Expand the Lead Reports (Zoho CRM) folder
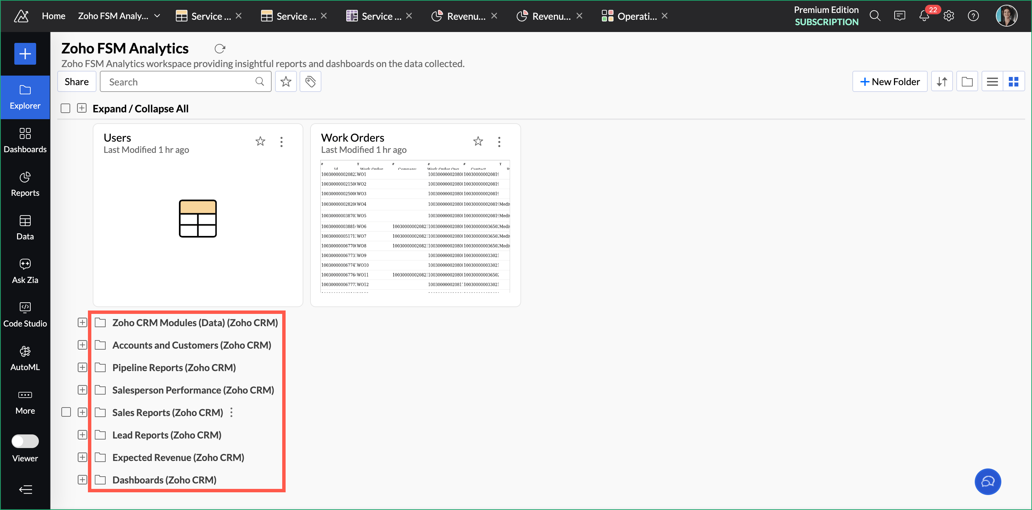Screen dimensions: 1032x510 tap(82, 435)
